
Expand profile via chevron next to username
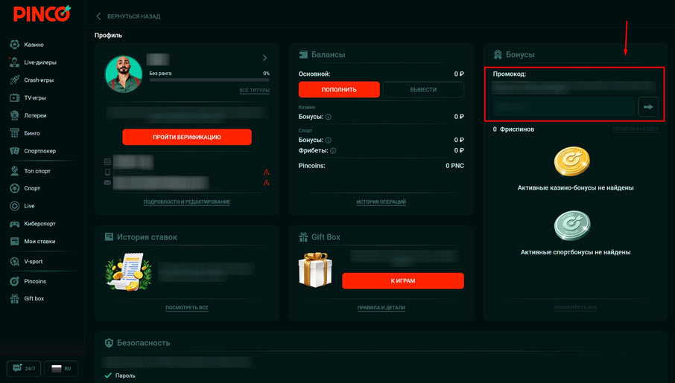(264, 58)
